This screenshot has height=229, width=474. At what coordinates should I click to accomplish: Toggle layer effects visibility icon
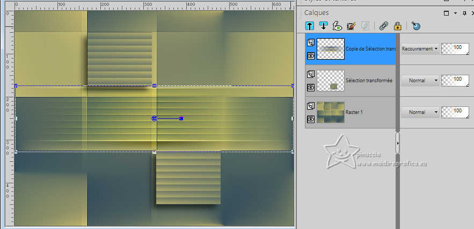tap(337, 26)
